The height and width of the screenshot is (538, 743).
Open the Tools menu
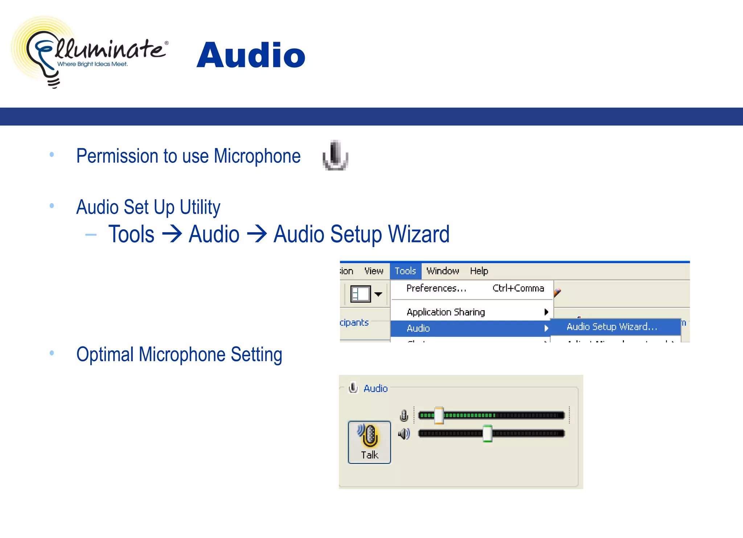pyautogui.click(x=405, y=271)
